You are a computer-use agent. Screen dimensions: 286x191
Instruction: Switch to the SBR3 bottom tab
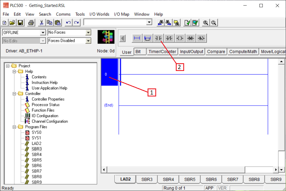click(147, 179)
